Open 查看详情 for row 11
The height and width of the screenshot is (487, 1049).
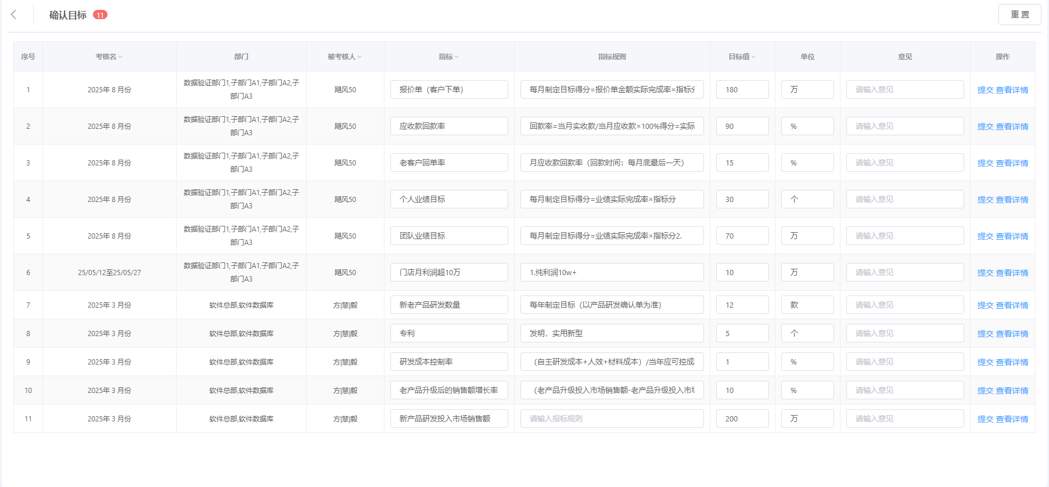[x=1012, y=419]
